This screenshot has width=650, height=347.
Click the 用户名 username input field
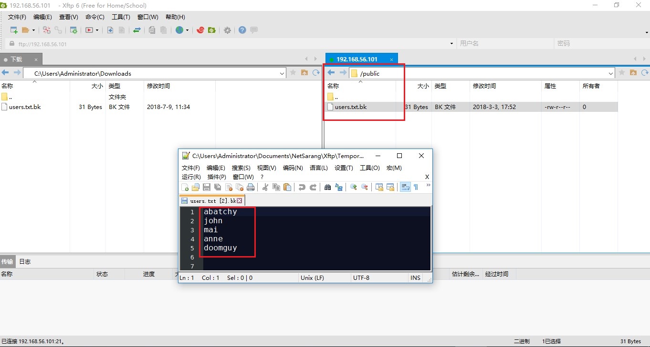coord(504,43)
